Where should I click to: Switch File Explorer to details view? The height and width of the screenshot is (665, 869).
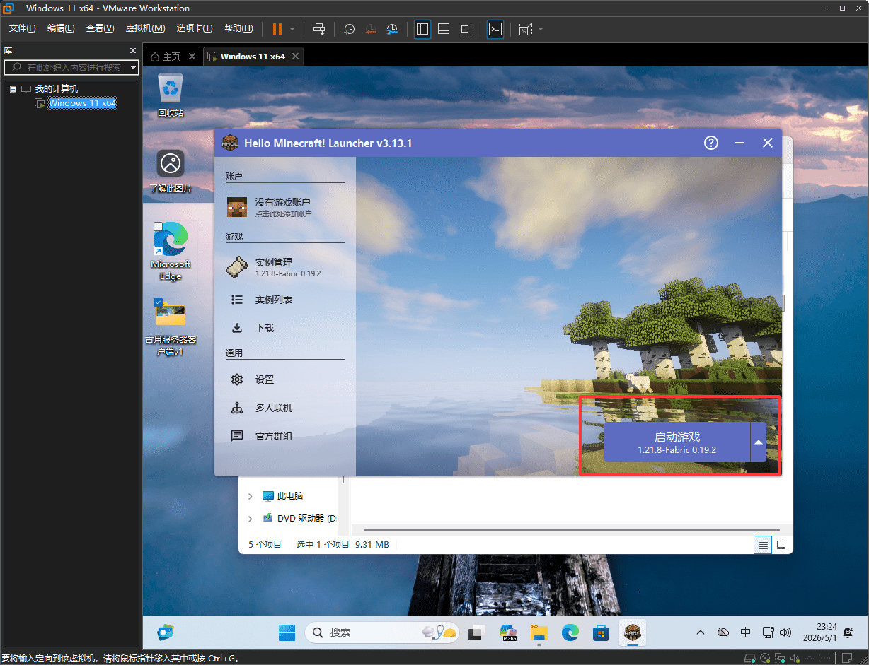(x=763, y=545)
